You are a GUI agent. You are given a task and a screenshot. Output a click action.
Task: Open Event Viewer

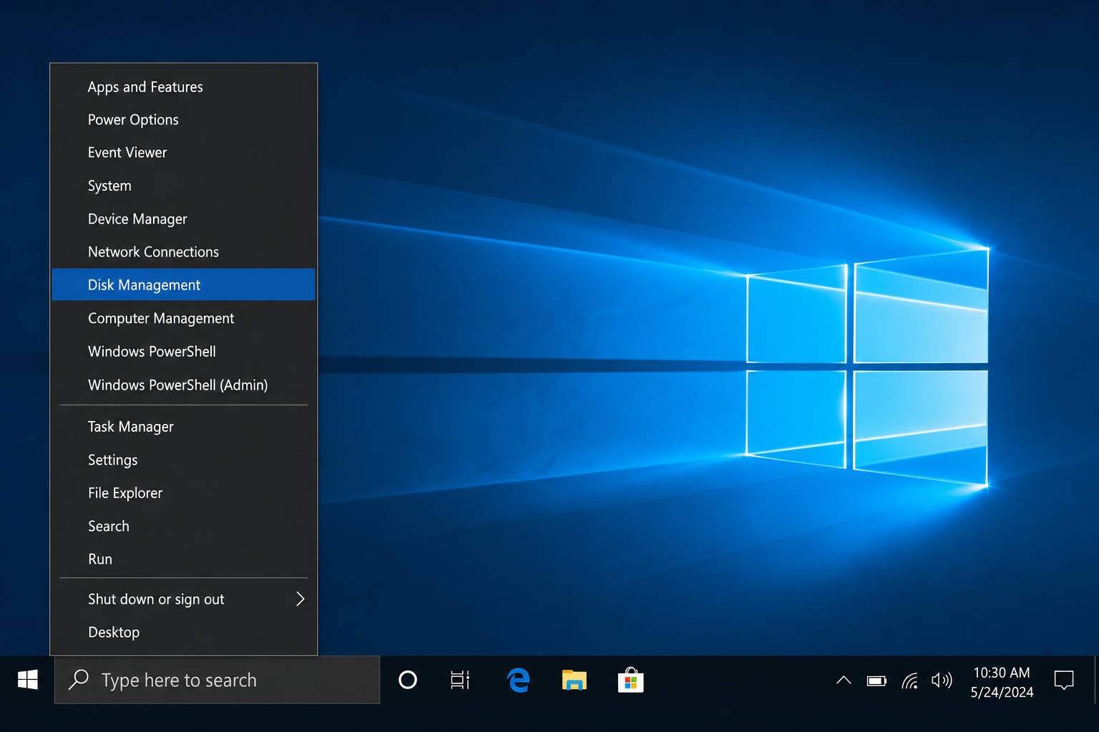(184, 153)
